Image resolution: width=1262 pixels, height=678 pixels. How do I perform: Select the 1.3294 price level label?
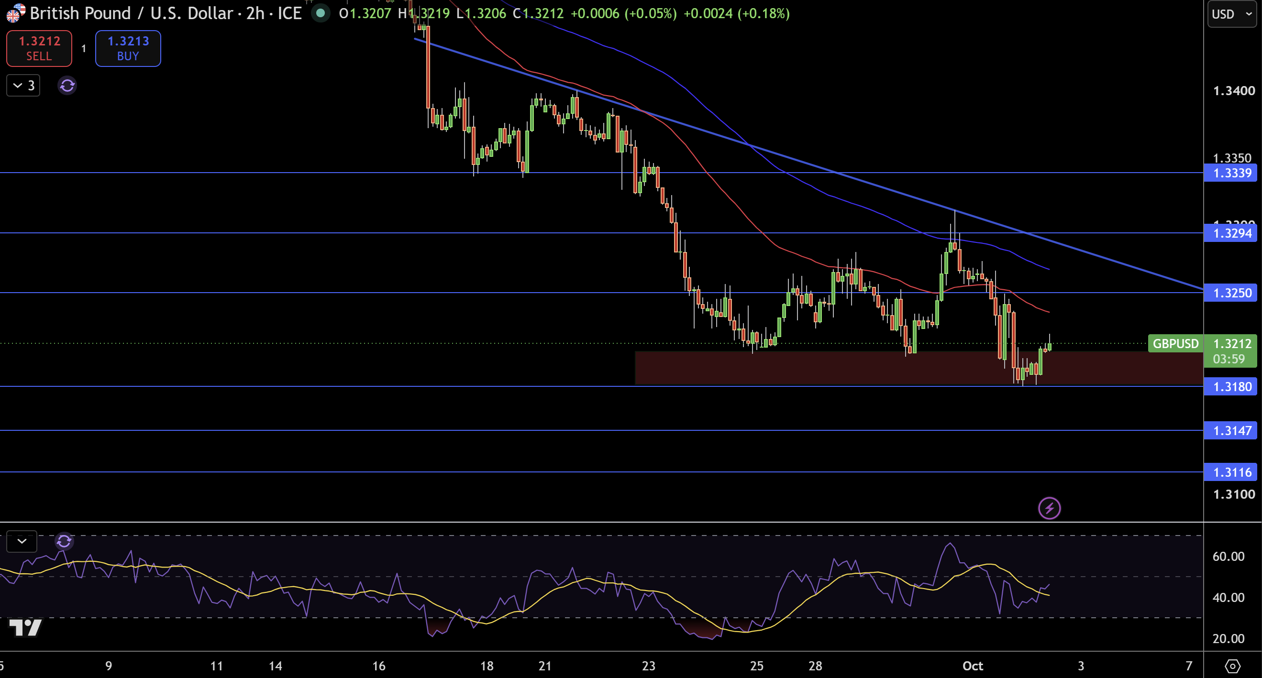(1230, 233)
